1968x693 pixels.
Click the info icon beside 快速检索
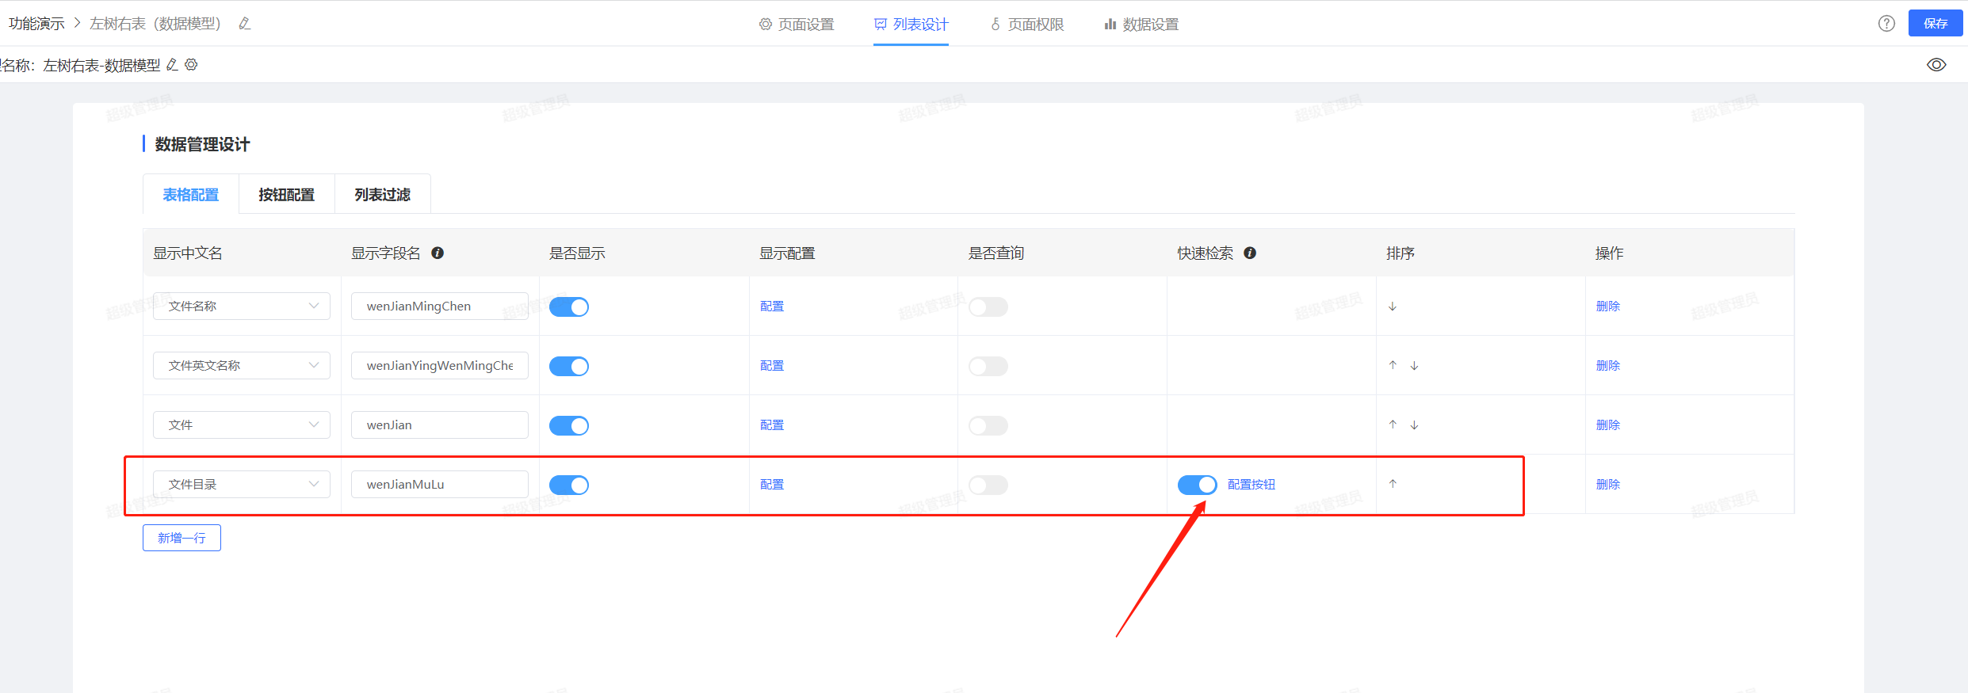pos(1250,253)
